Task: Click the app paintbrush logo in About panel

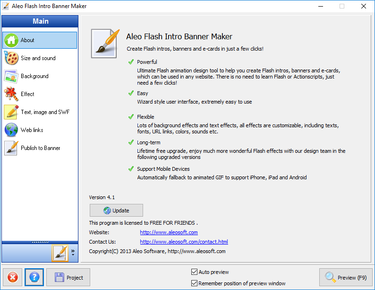Action: (x=105, y=44)
